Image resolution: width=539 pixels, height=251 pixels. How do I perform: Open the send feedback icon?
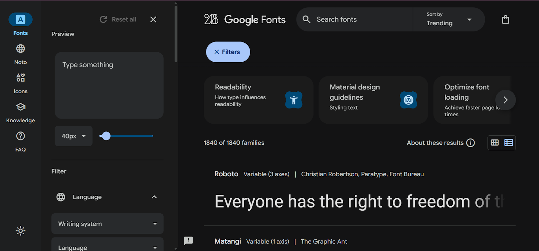click(188, 241)
